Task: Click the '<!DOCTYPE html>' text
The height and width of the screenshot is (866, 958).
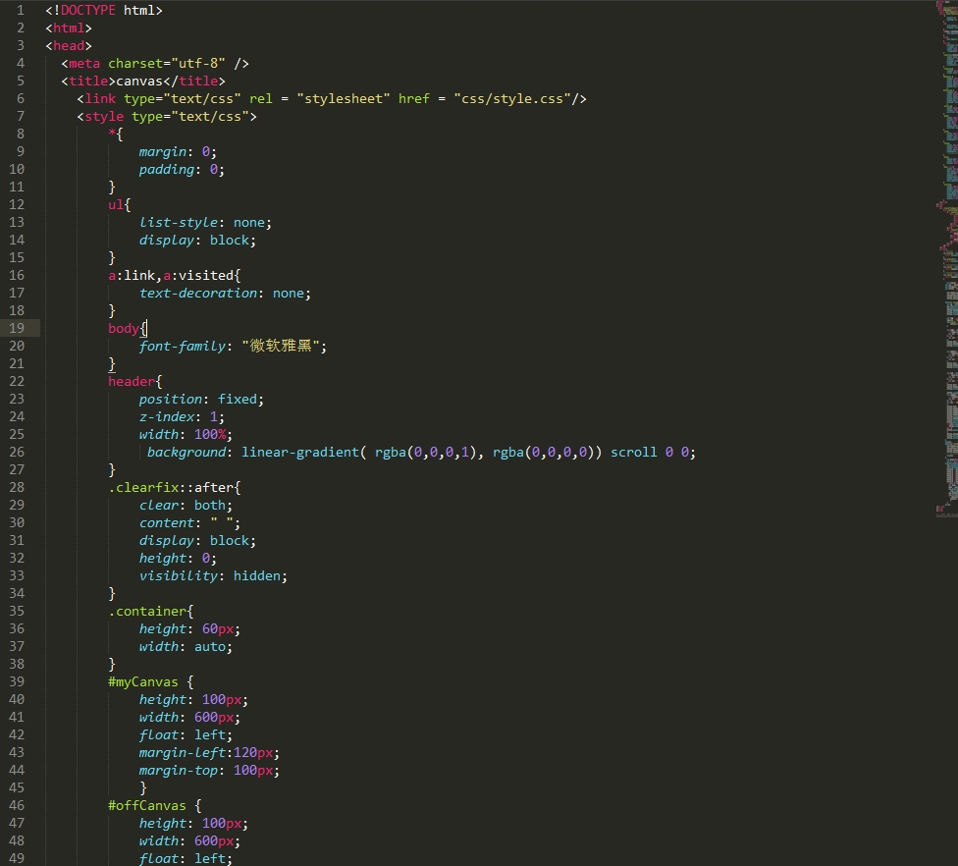Action: (104, 11)
